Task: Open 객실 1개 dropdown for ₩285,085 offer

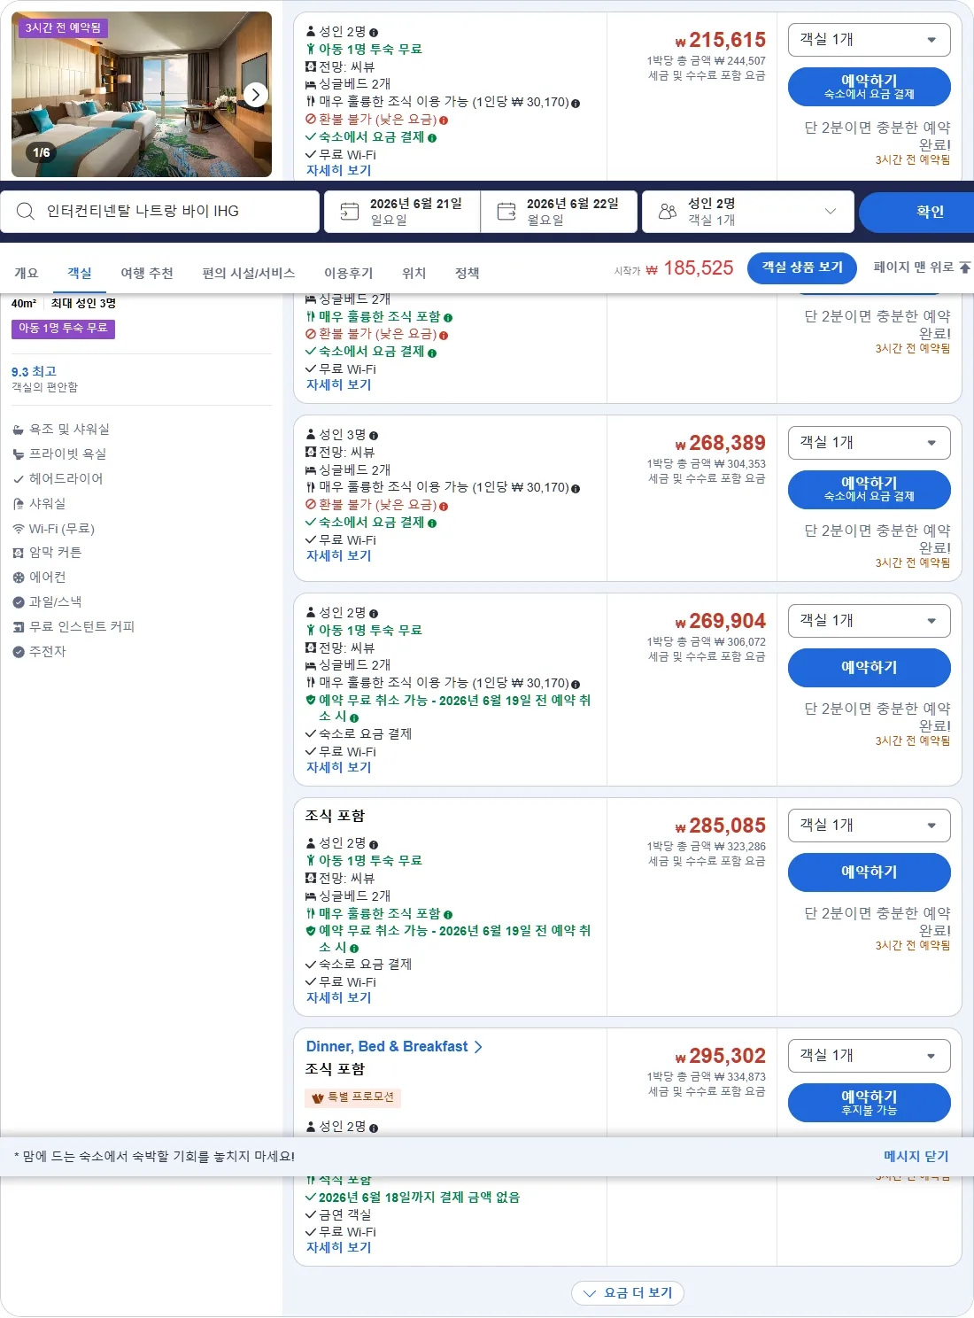Action: pyautogui.click(x=869, y=826)
